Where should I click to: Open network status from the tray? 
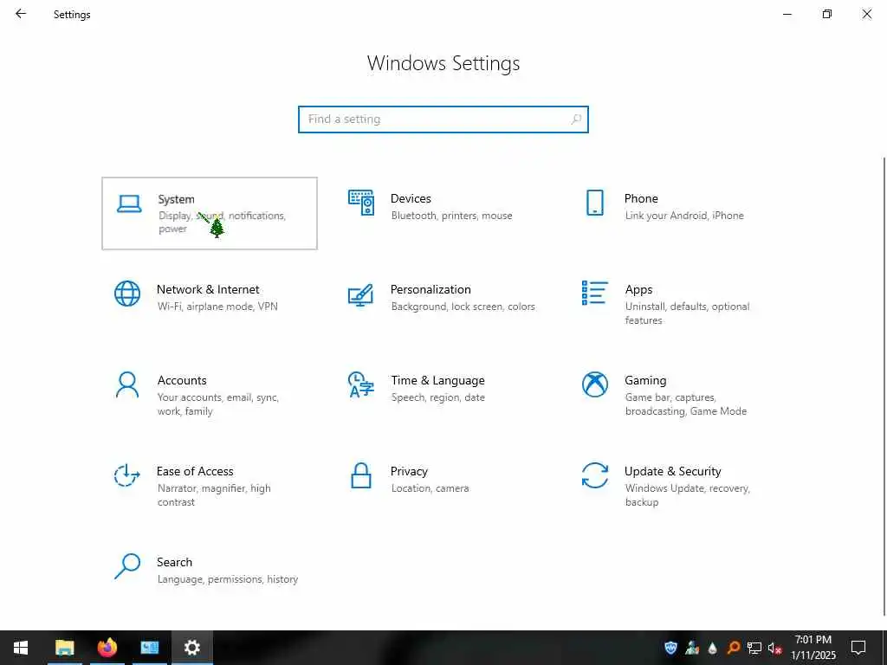click(x=754, y=648)
